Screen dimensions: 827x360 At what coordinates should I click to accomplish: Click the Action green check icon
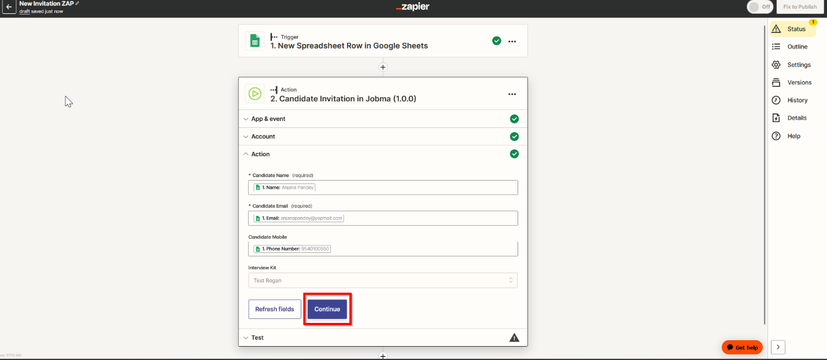point(514,154)
